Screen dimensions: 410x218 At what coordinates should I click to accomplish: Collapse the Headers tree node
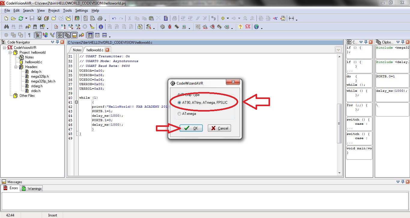pyautogui.click(x=16, y=67)
